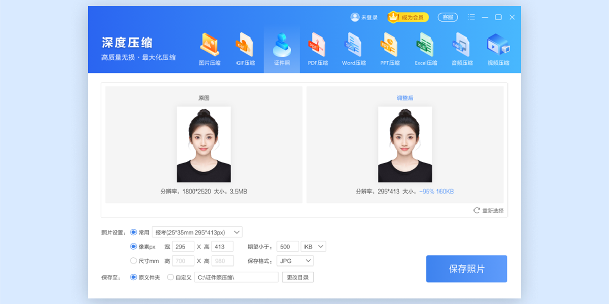
Task: Open the 图片压缩 image compression tool
Action: [x=210, y=50]
